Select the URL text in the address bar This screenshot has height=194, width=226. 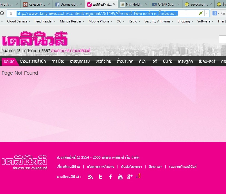(x=97, y=13)
